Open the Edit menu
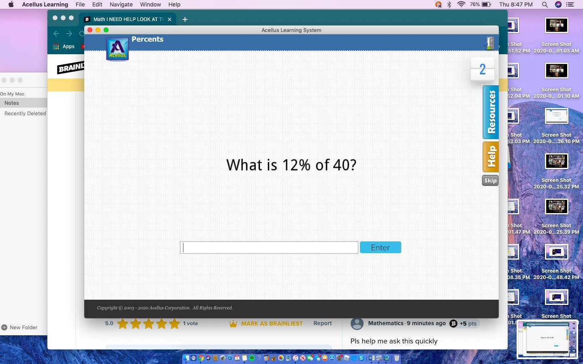 point(97,4)
